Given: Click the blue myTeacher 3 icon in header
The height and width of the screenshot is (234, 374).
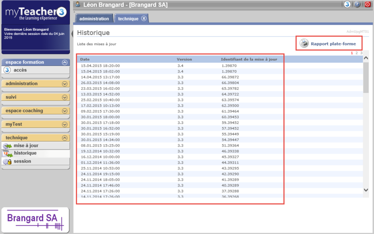Looking at the screenshot, I should (347, 5).
